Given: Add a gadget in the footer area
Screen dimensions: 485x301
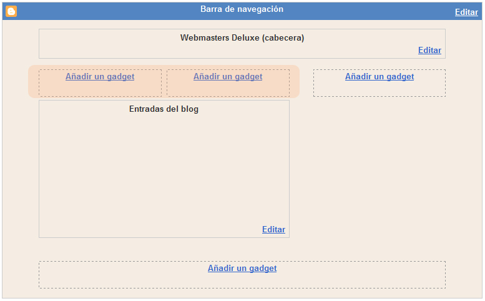Looking at the screenshot, I should (242, 268).
